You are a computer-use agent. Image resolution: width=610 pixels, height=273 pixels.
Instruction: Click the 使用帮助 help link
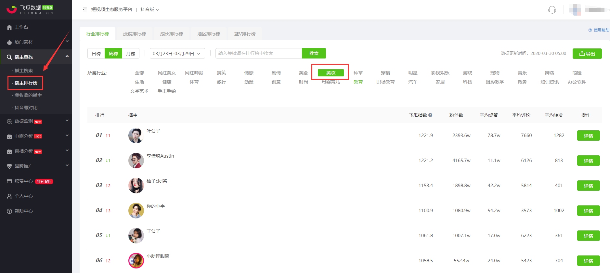[x=599, y=30]
